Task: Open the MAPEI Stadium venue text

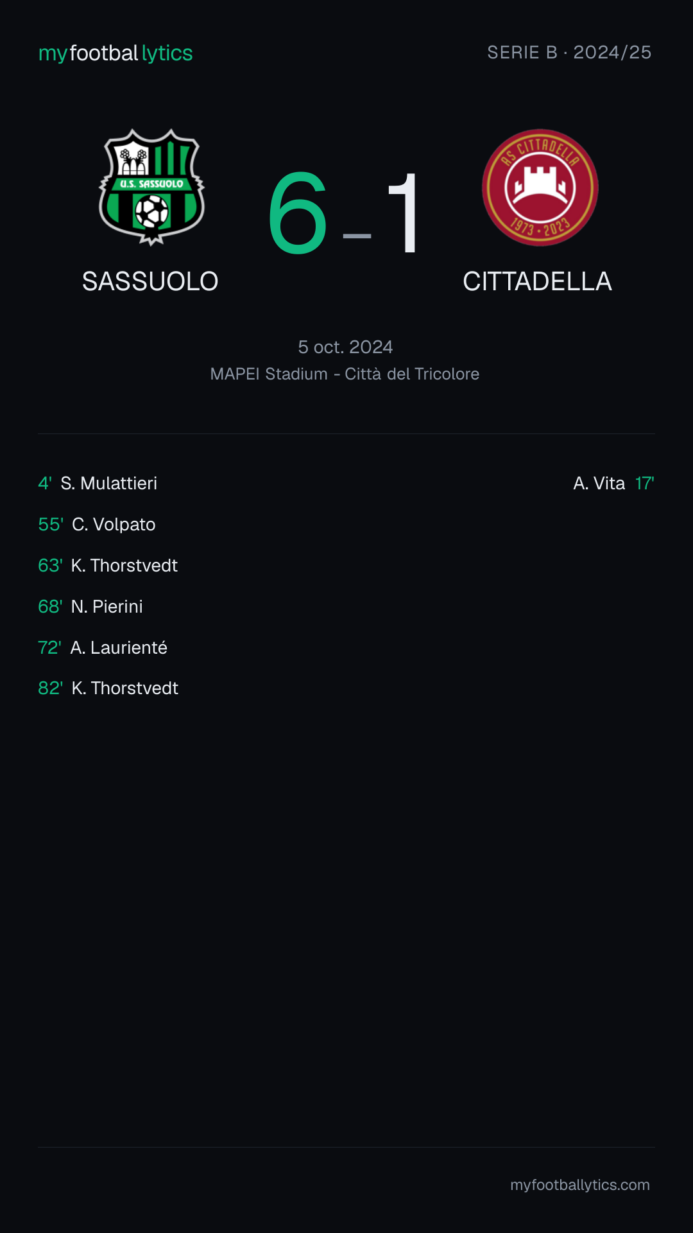Action: coord(345,374)
